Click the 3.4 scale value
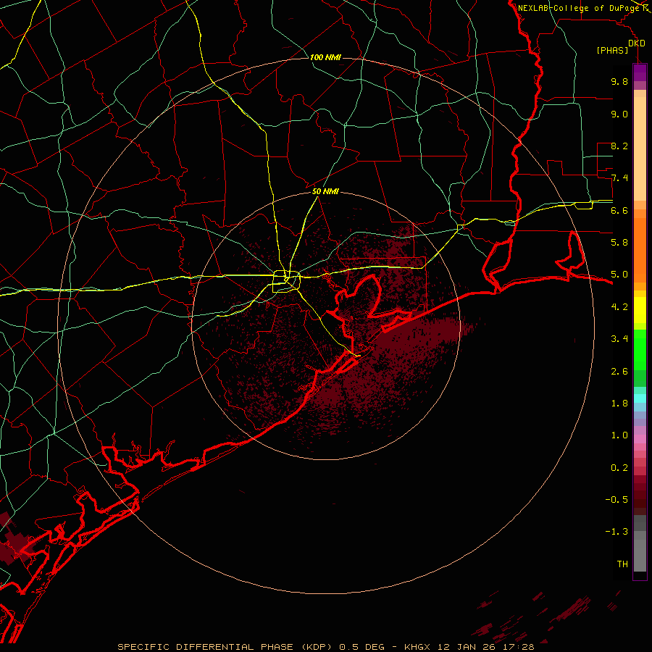The width and height of the screenshot is (652, 652). pyautogui.click(x=619, y=339)
